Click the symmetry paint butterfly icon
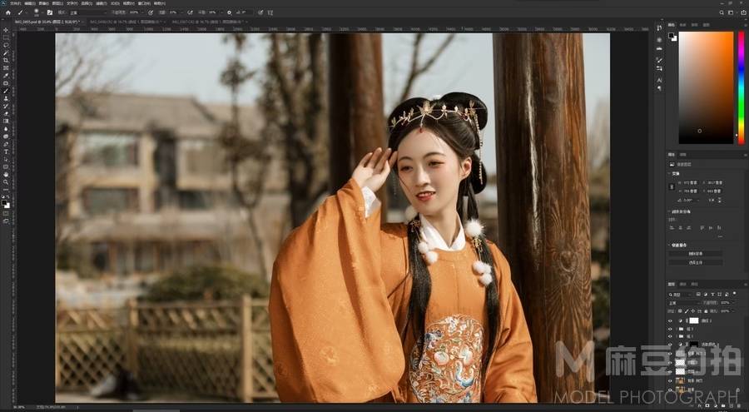Image resolution: width=749 pixels, height=412 pixels. coord(270,12)
